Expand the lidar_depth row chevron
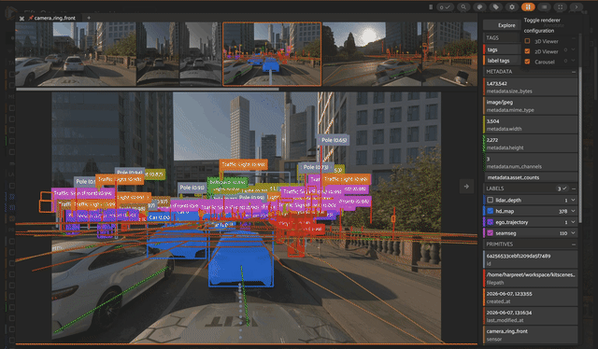The width and height of the screenshot is (598, 349). [573, 200]
